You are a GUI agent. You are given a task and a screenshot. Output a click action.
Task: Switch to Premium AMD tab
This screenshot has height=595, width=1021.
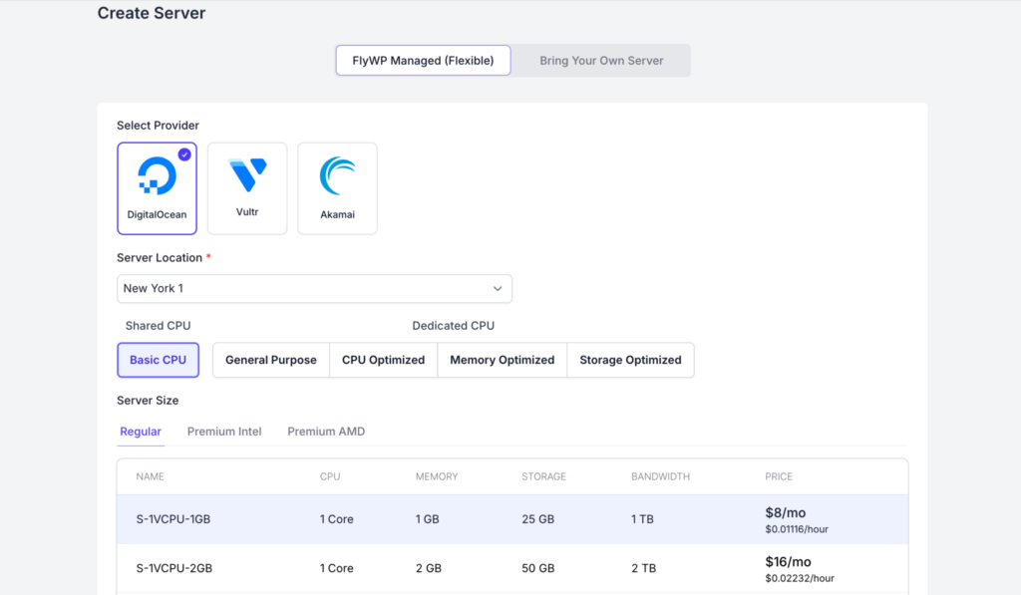point(326,432)
